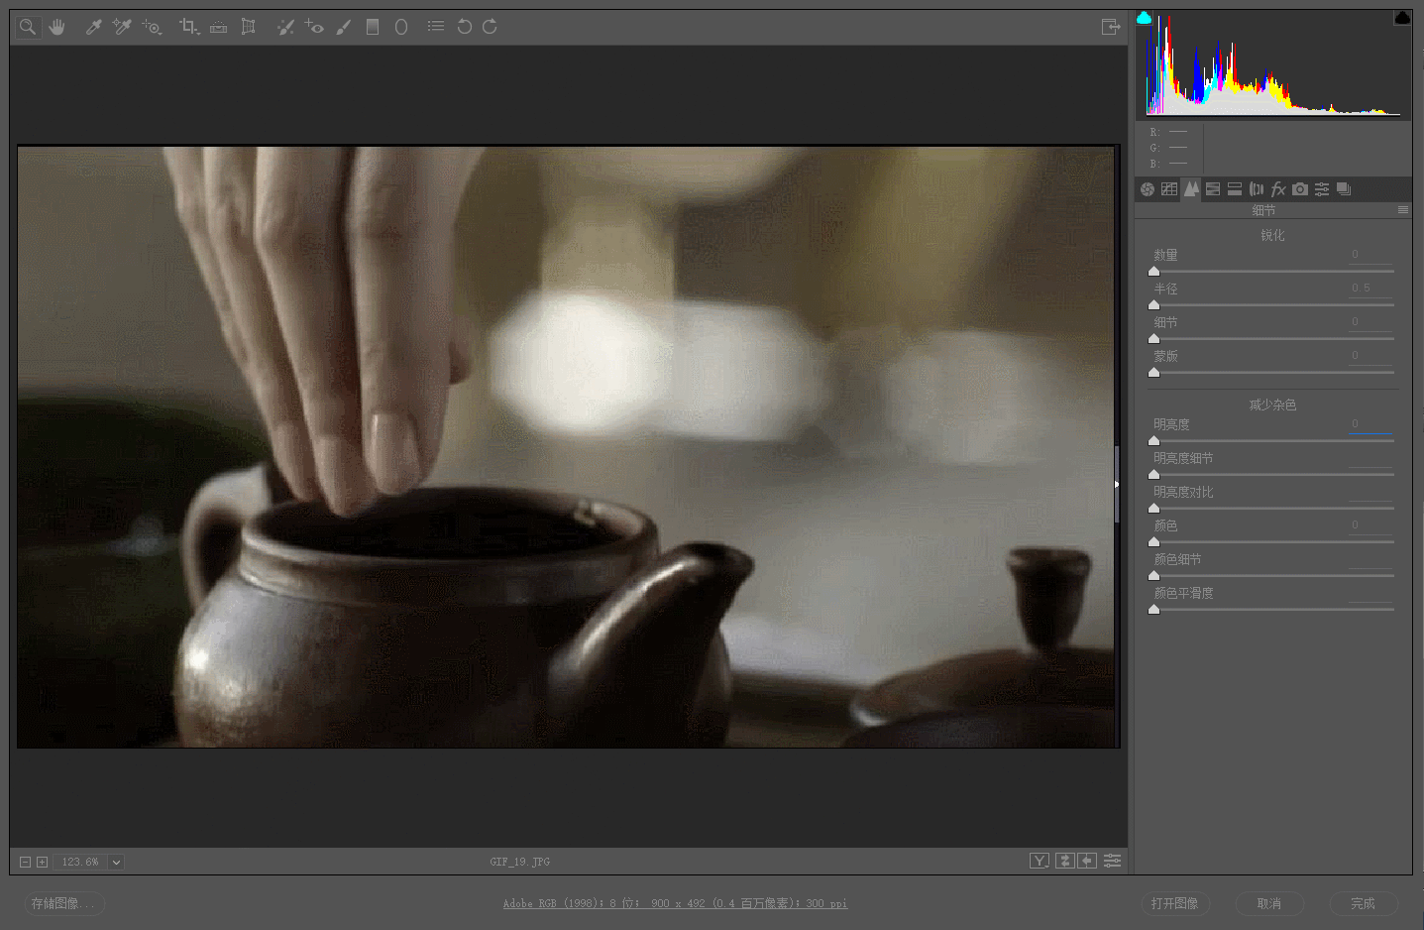Switch to the Effects (fx) tab
The width and height of the screenshot is (1424, 930).
point(1278,189)
